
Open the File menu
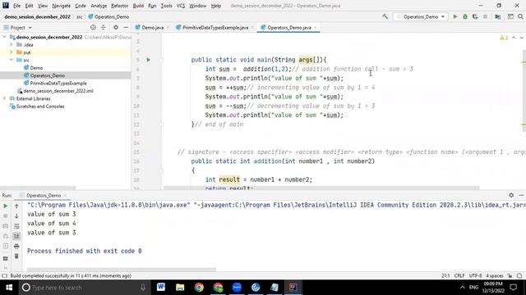tap(16, 6)
